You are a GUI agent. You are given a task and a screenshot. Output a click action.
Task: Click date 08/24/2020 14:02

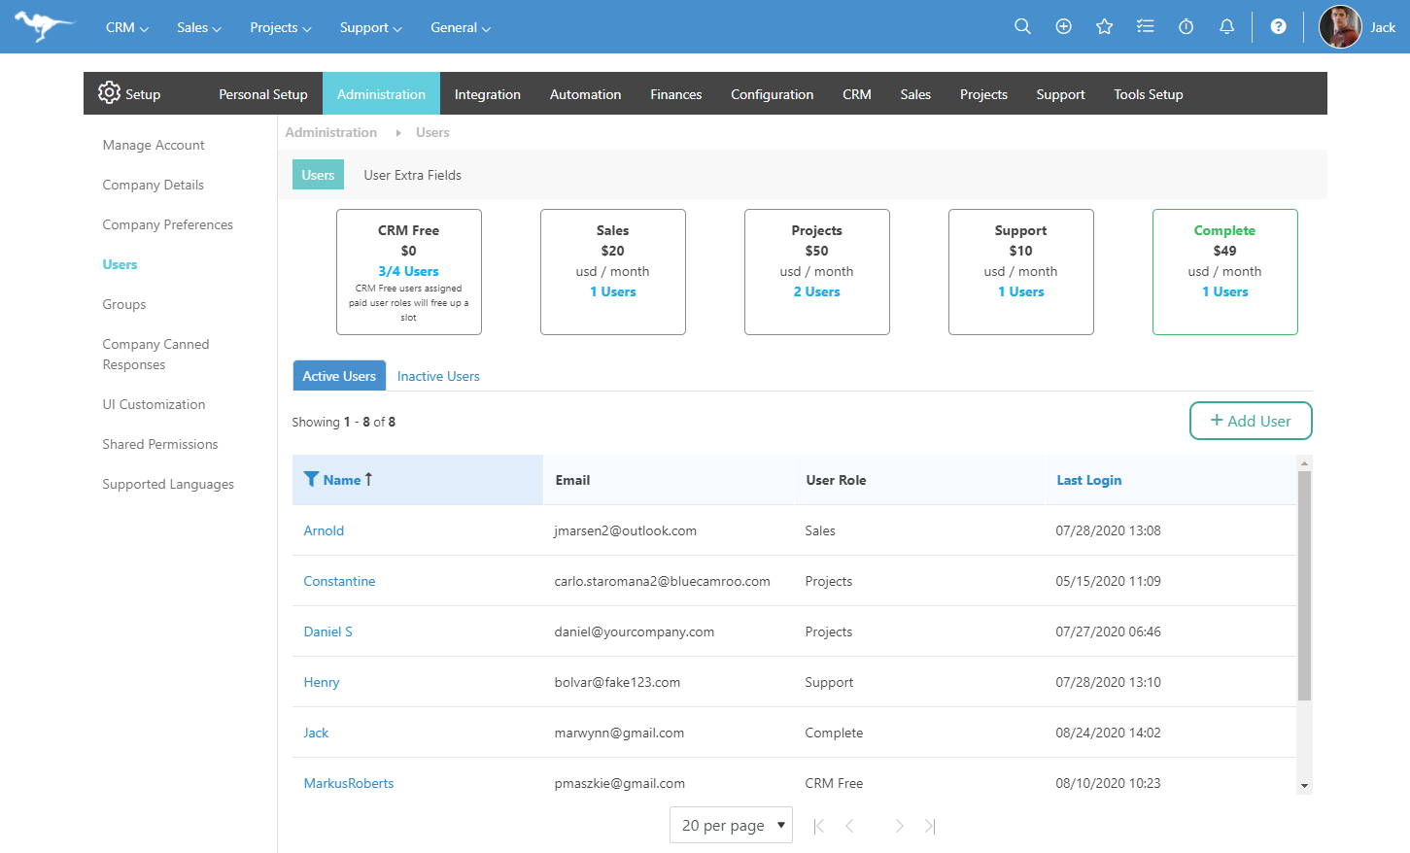click(1108, 733)
